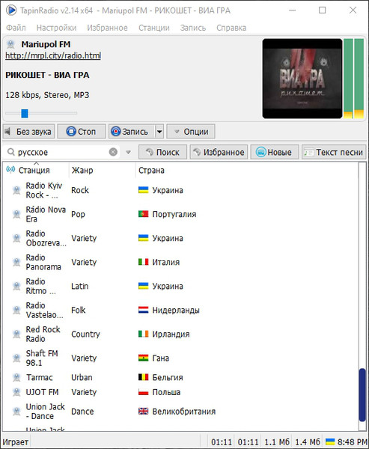This screenshot has height=449, width=369.
Task: Click the station icon for Union Jack - Dance
Action: 16,412
